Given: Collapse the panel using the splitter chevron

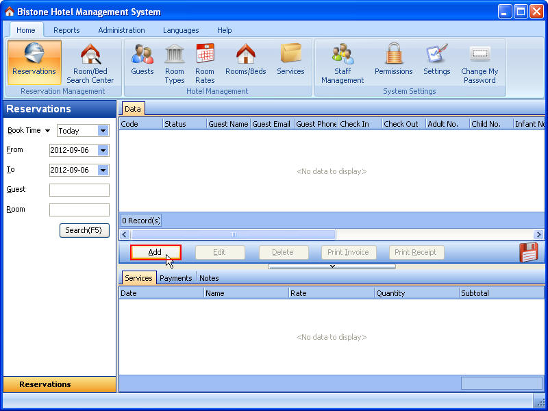Looking at the screenshot, I should click(x=332, y=266).
